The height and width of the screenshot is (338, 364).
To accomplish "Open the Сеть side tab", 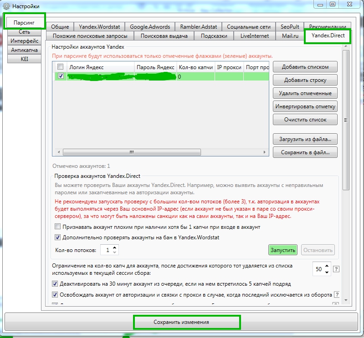I will [24, 32].
